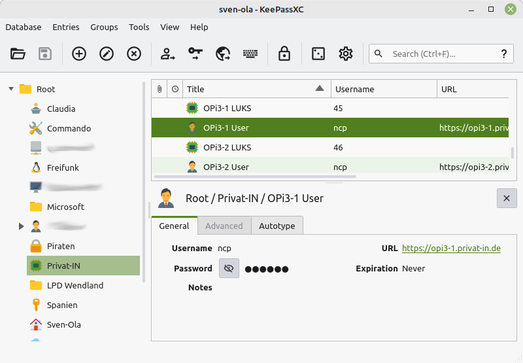
Task: Close the entry preview panel
Action: click(x=507, y=198)
